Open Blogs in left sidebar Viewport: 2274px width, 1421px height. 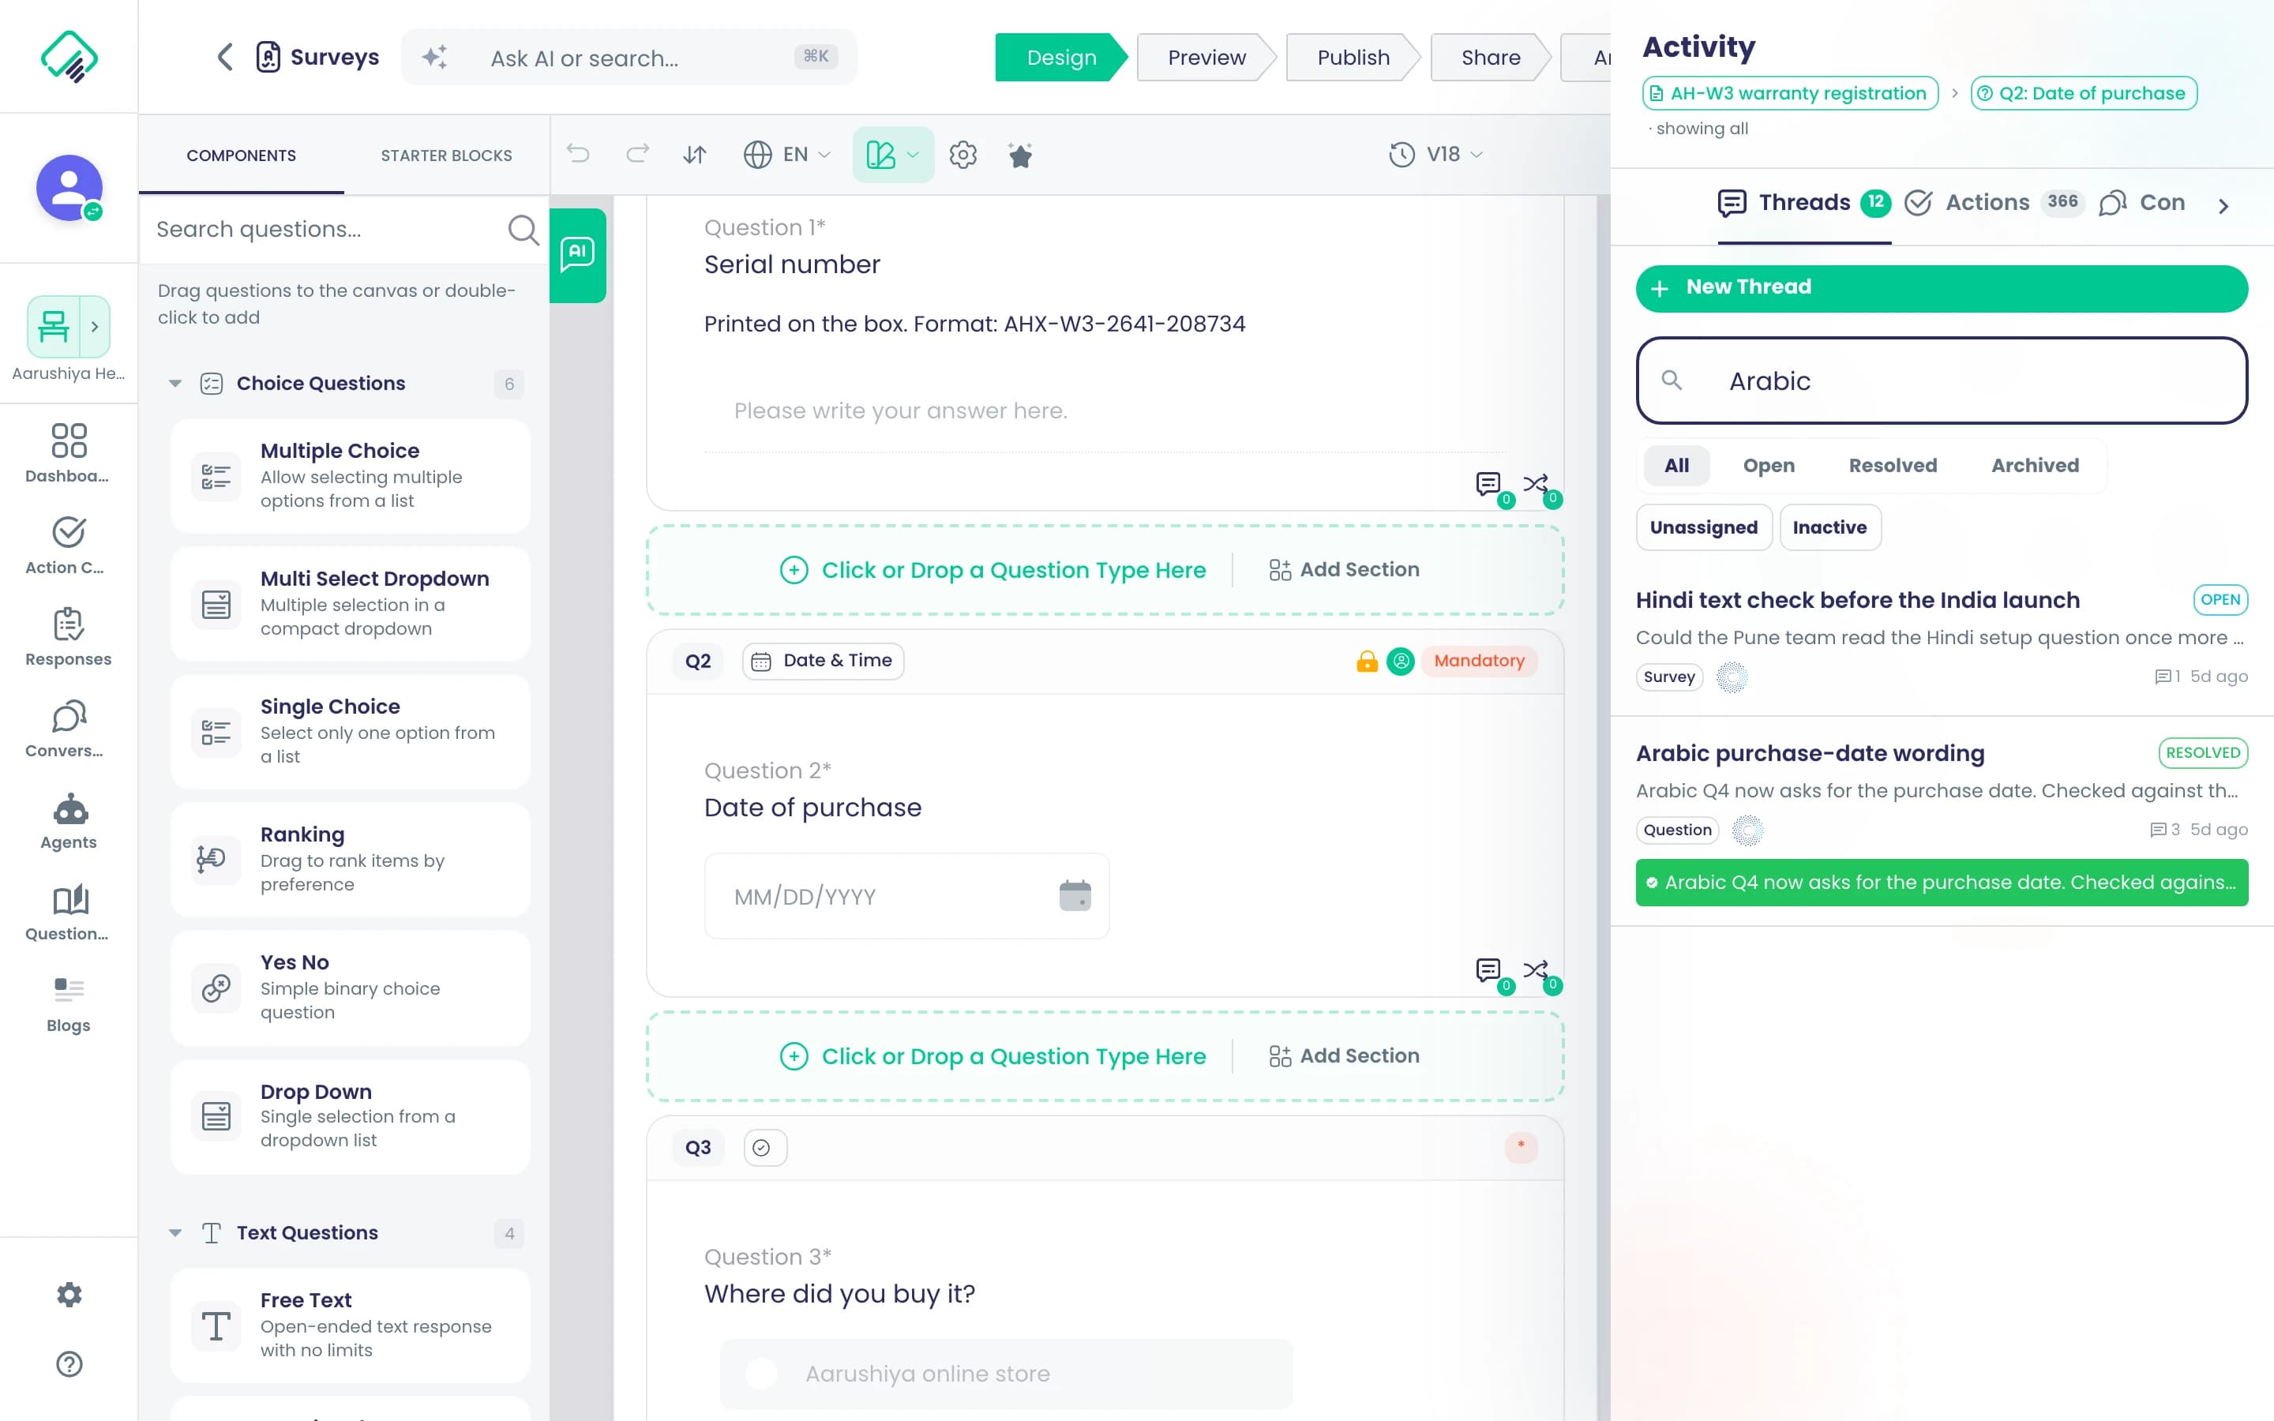69,1003
